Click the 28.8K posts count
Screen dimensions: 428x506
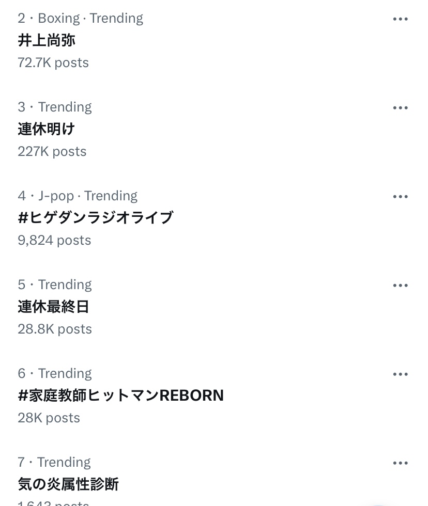[55, 329]
